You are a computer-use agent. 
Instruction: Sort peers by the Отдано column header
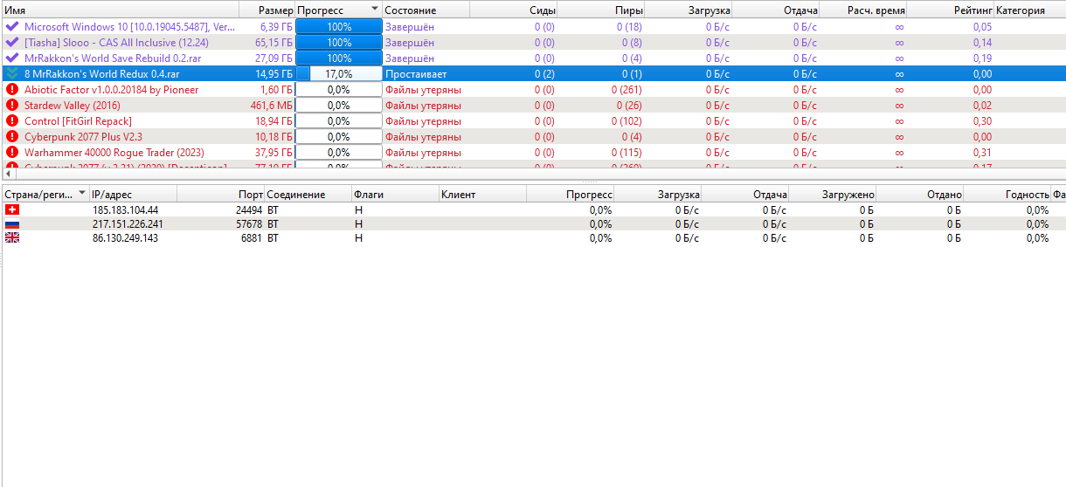click(x=919, y=195)
